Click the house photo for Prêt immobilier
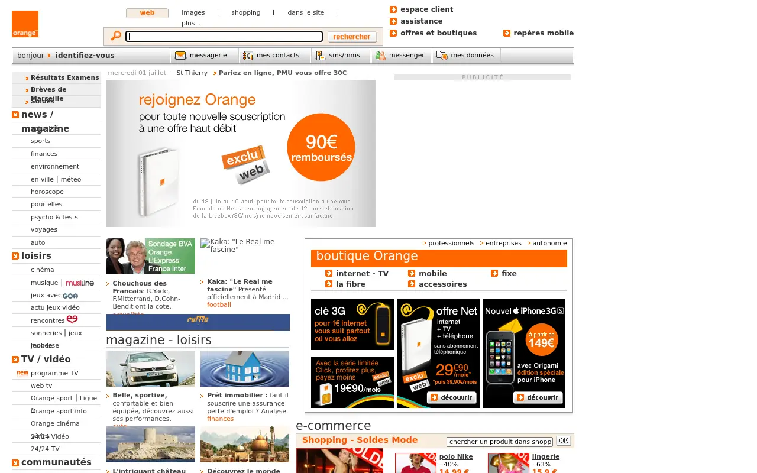Screen dimensions: 757x473 tap(245, 368)
